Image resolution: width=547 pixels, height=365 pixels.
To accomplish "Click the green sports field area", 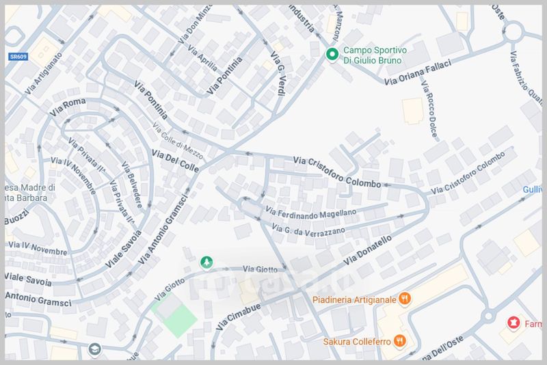I will [174, 315].
